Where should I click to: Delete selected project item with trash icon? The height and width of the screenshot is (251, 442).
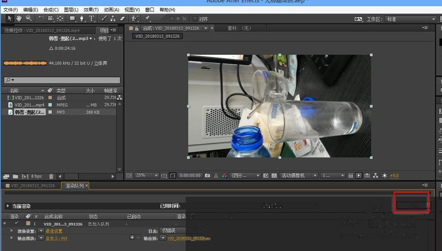(x=51, y=176)
